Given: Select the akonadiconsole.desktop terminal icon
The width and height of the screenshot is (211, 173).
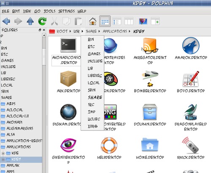Looking at the screenshot, I should [x=68, y=45].
